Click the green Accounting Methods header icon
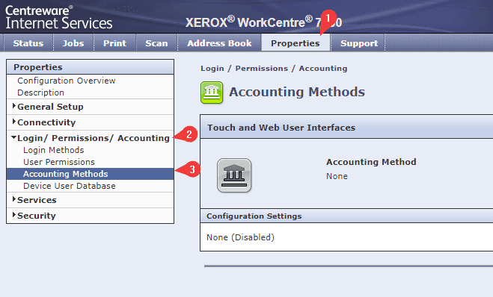Image resolution: width=493 pixels, height=297 pixels. tap(212, 93)
